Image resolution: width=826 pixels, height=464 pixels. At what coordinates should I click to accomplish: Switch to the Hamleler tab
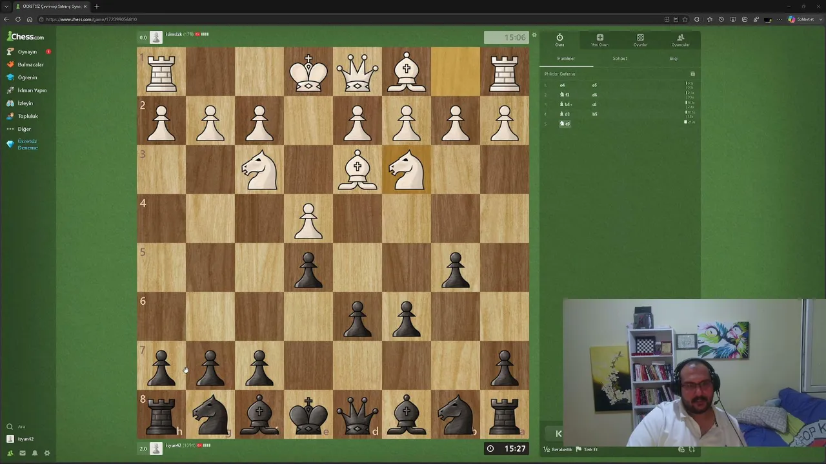(x=566, y=59)
